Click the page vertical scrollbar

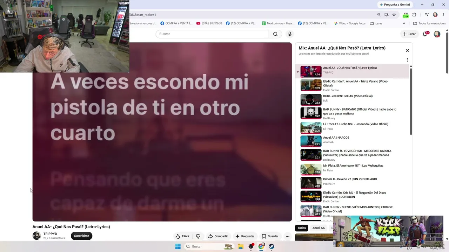click(447, 52)
